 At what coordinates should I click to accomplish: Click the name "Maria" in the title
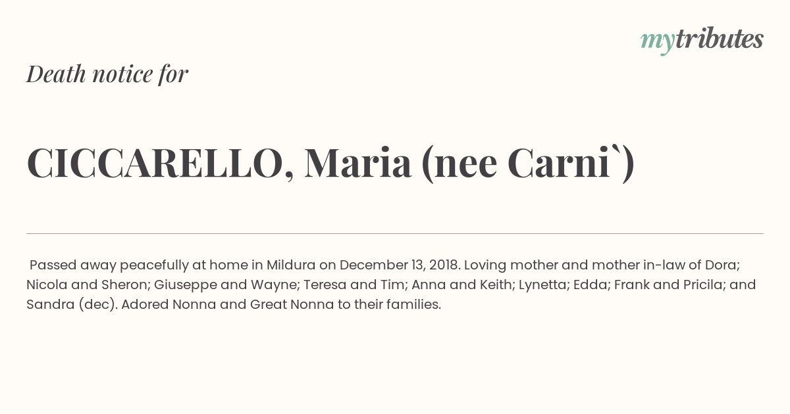357,164
